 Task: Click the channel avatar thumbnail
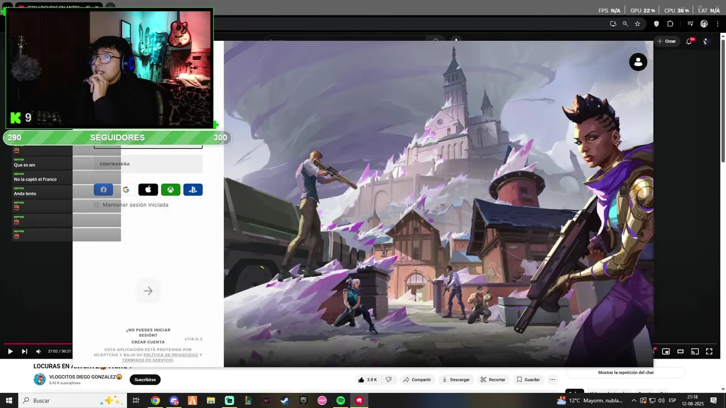(40, 380)
